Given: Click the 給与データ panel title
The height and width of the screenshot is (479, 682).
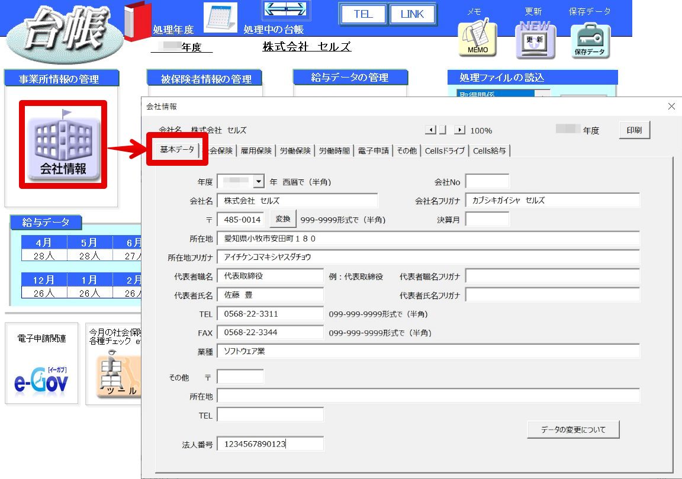Looking at the screenshot, I should (x=46, y=222).
